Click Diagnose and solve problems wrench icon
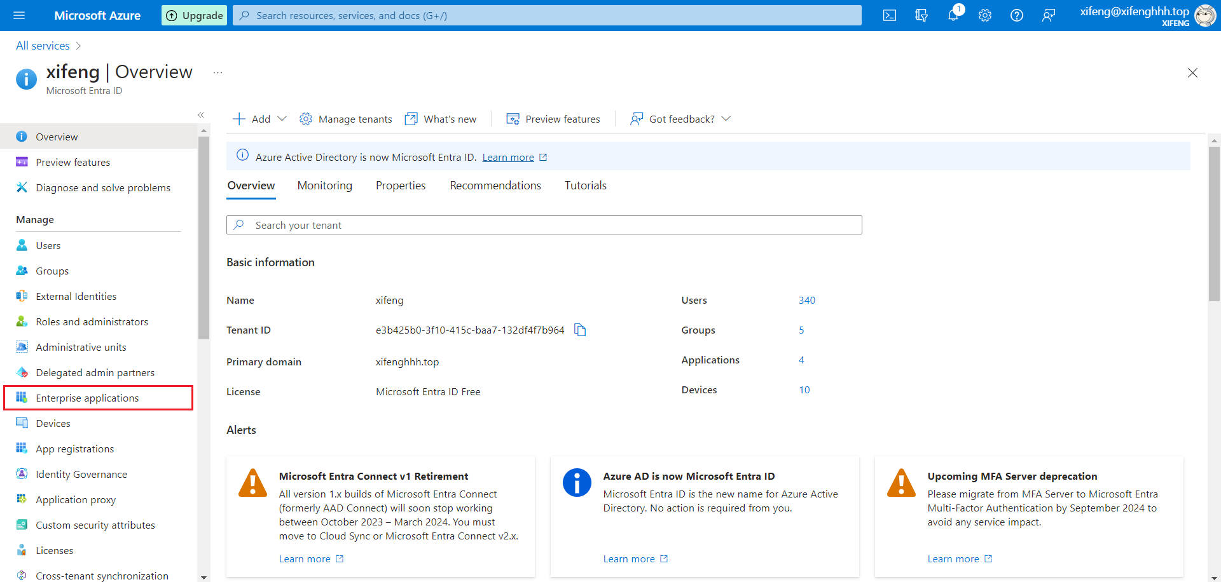 22,187
